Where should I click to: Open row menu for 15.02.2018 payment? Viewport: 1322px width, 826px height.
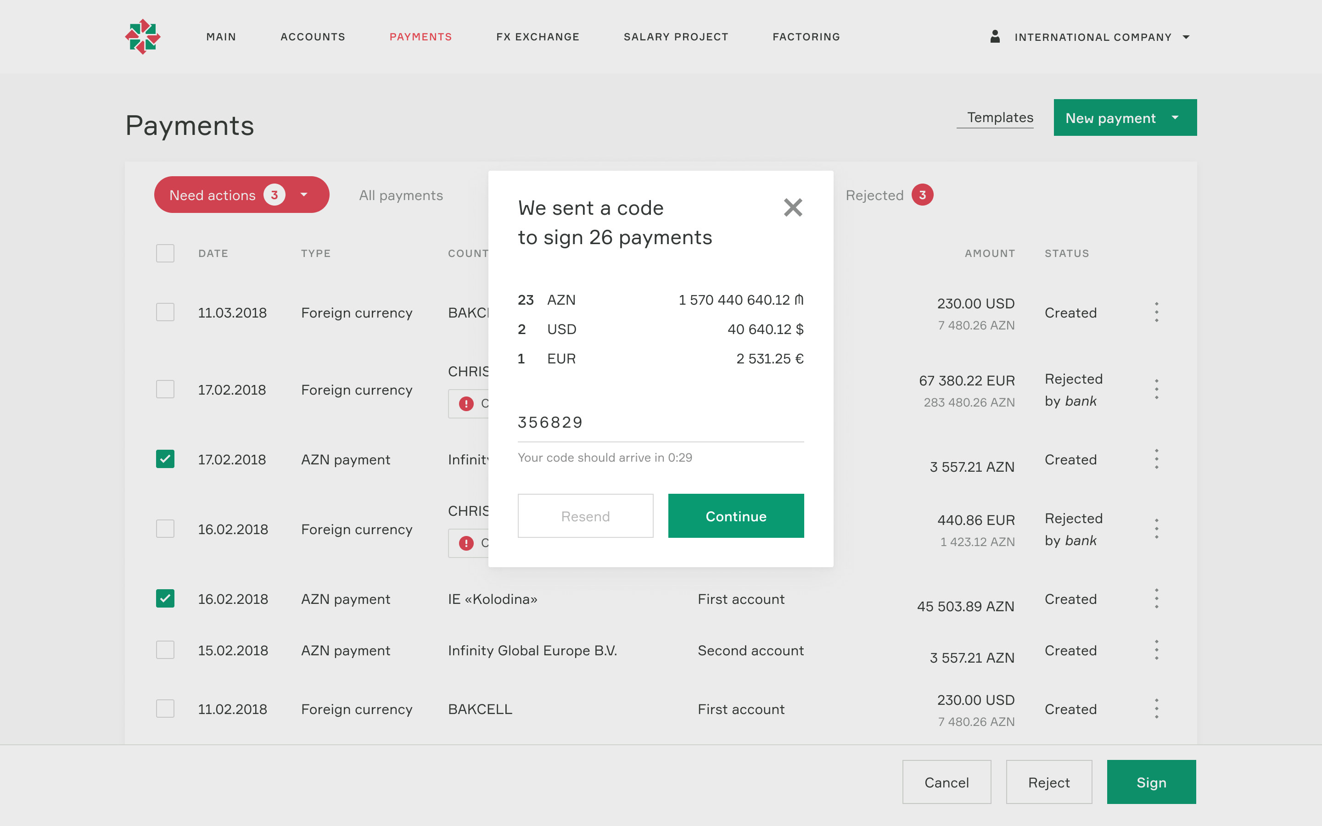pyautogui.click(x=1156, y=650)
